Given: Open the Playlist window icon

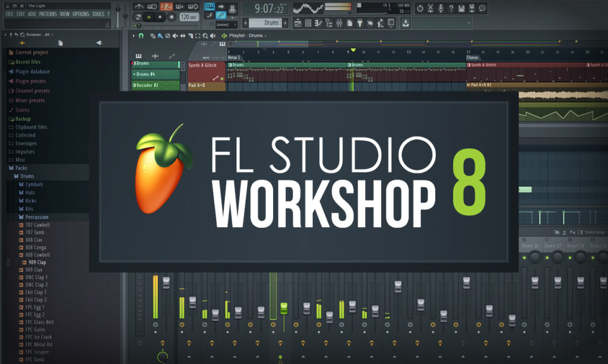Looking at the screenshot, I should (297, 23).
